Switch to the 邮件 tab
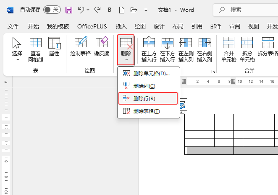Viewport: 278px width, 195px height. (216, 26)
